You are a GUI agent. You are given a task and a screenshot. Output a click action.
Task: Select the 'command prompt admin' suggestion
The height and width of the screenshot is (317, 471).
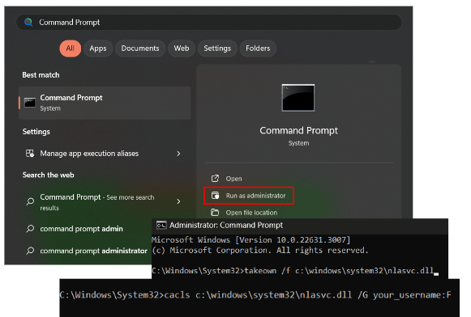(x=81, y=229)
